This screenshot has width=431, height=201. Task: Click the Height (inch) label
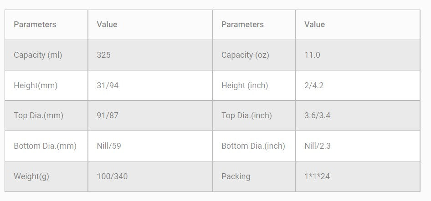coord(245,85)
